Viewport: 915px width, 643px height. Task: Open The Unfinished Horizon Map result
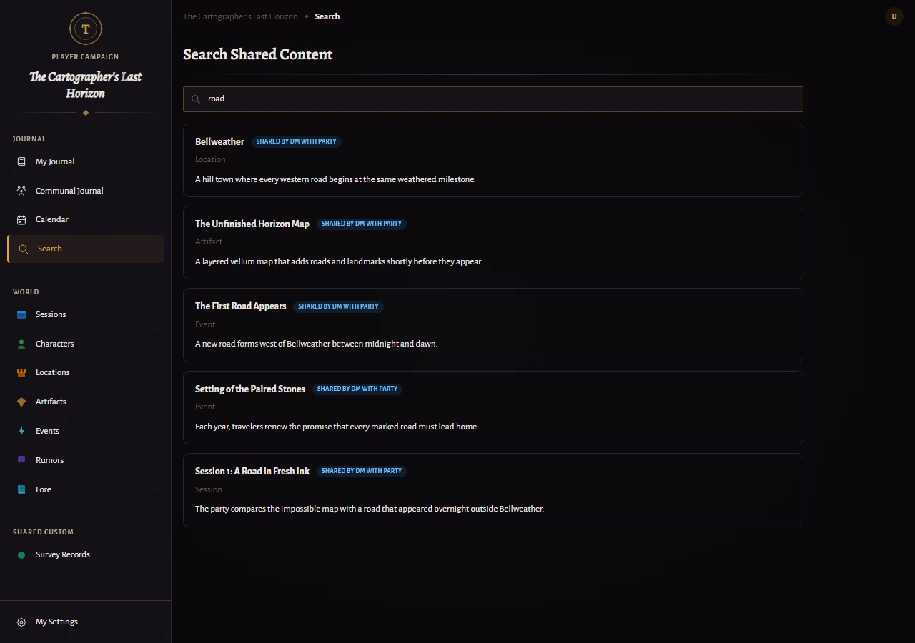point(493,242)
